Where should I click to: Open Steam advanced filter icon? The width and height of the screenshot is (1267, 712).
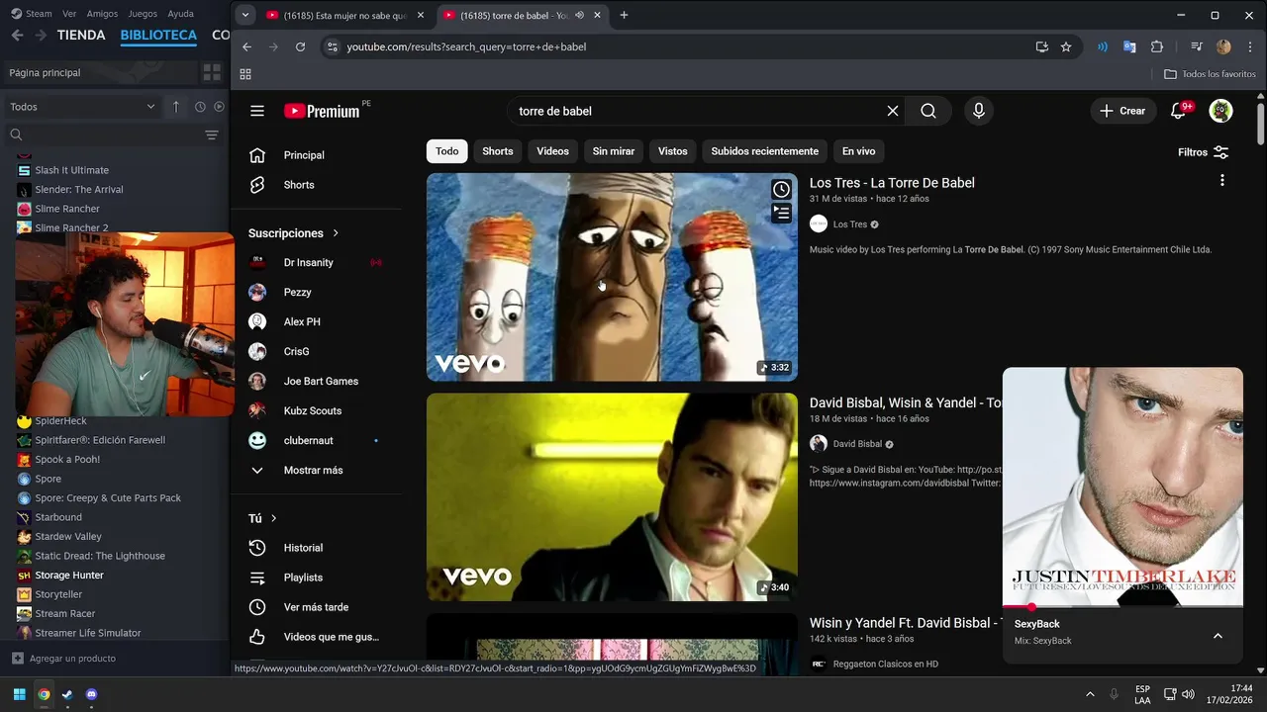tap(211, 134)
